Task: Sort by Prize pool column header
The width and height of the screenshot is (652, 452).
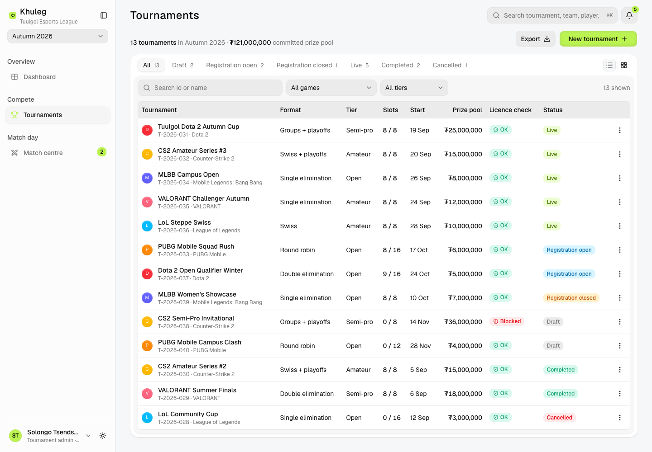Action: pos(467,110)
